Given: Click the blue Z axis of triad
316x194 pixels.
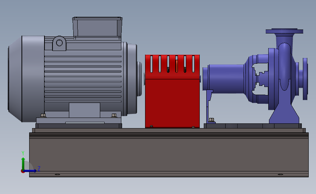Looking at the screenshot, I should [x=30, y=171].
